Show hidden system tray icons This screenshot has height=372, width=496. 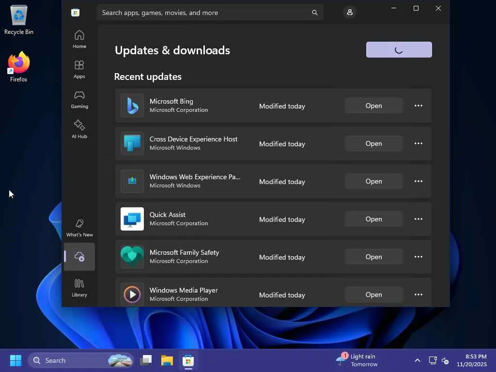(x=418, y=360)
